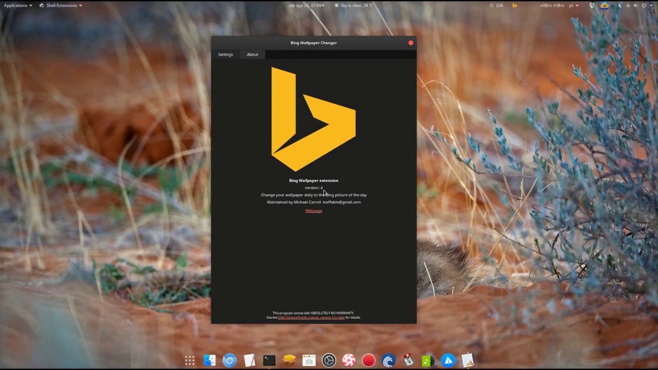658x370 pixels.
Task: Click the Dropbox tray icon
Action: click(x=592, y=5)
